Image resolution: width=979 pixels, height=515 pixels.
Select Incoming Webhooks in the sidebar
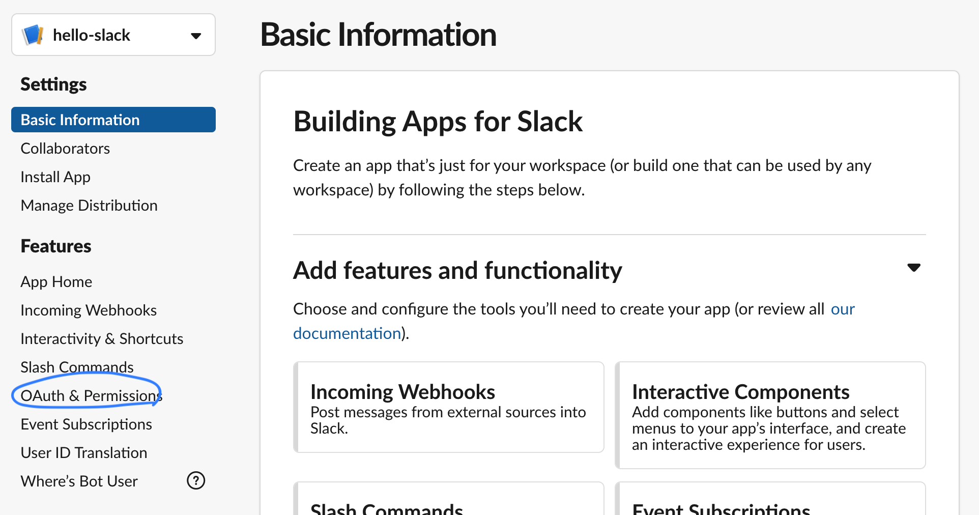[89, 310]
